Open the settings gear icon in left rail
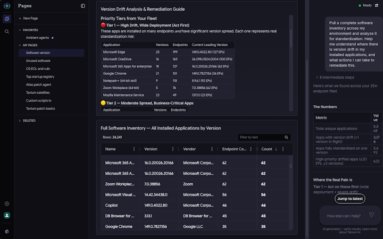This screenshot has width=383, height=239. point(7,203)
